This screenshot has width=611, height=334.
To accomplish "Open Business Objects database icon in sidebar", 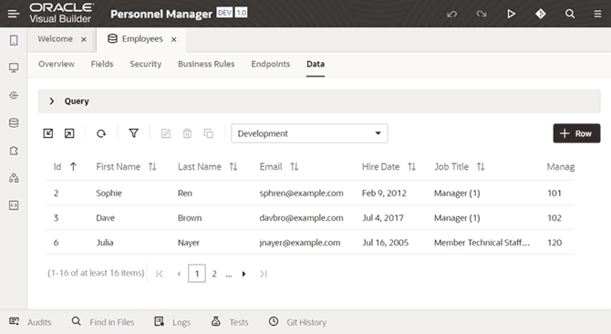I will point(14,123).
